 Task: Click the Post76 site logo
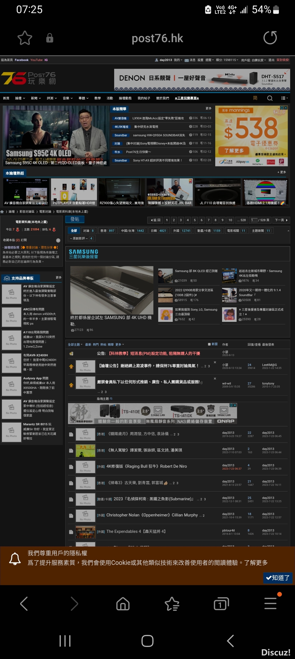point(28,79)
